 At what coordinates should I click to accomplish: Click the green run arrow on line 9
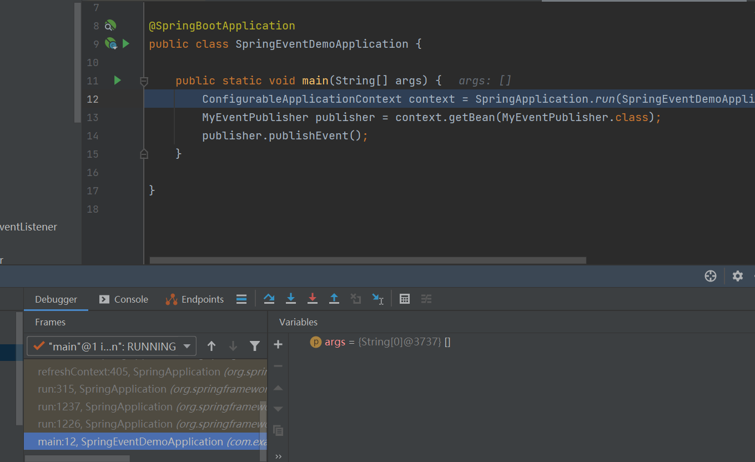coord(126,43)
